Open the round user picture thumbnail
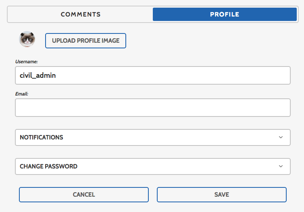This screenshot has height=212, width=304. [27, 39]
